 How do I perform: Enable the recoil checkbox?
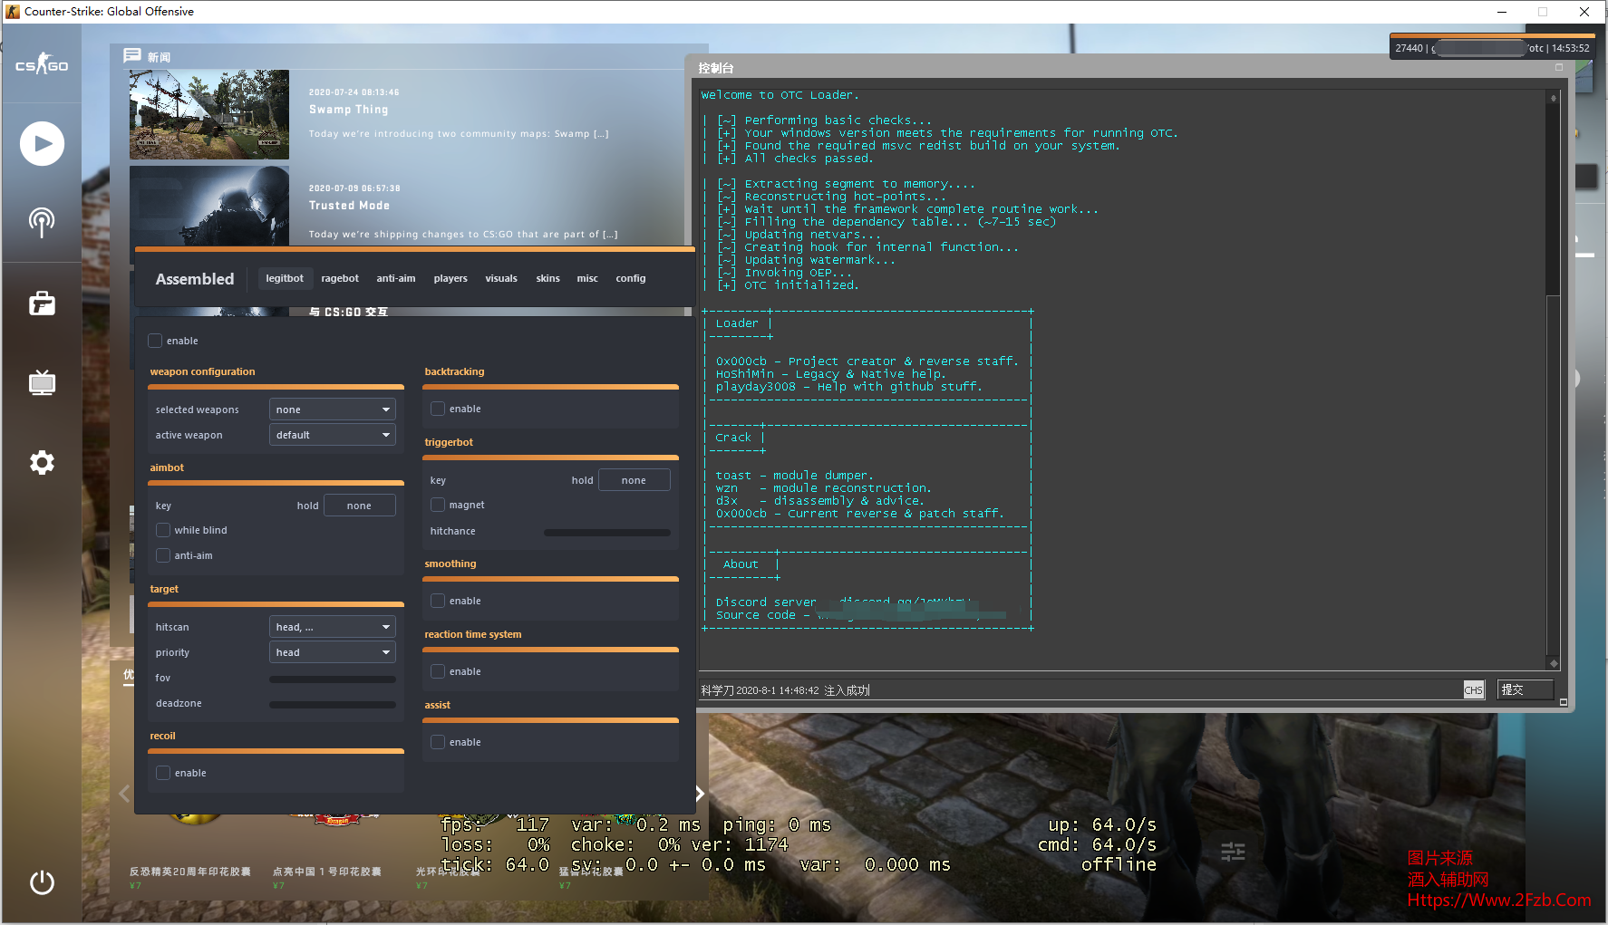163,773
